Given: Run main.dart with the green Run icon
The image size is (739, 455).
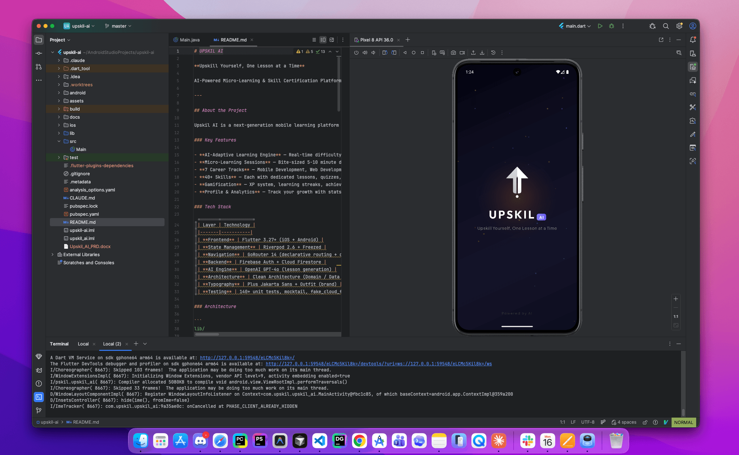Looking at the screenshot, I should pyautogui.click(x=600, y=26).
